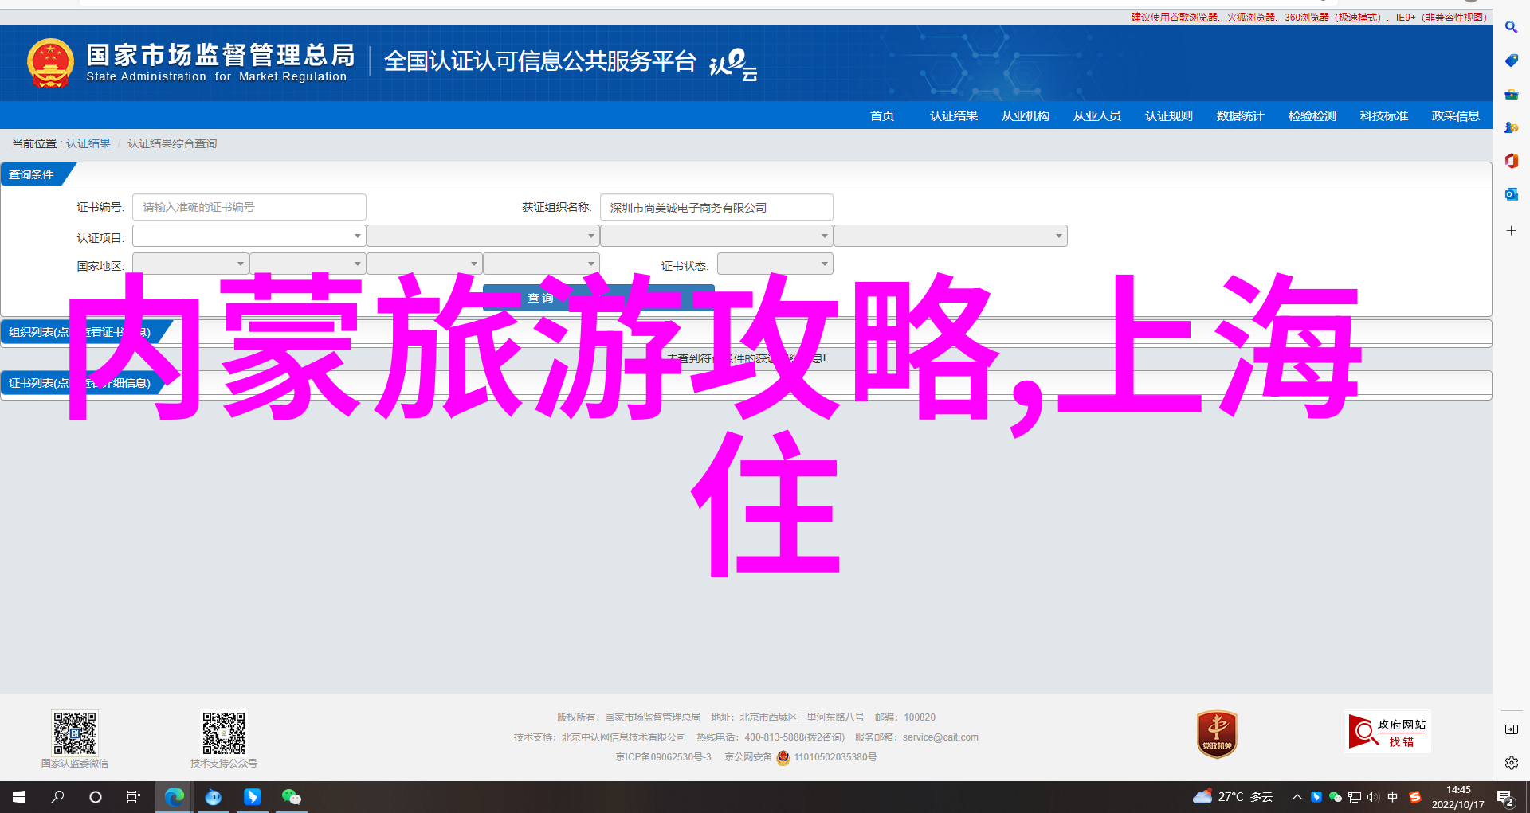The width and height of the screenshot is (1530, 813).
Task: Click the 首页 home navigation link
Action: click(881, 116)
